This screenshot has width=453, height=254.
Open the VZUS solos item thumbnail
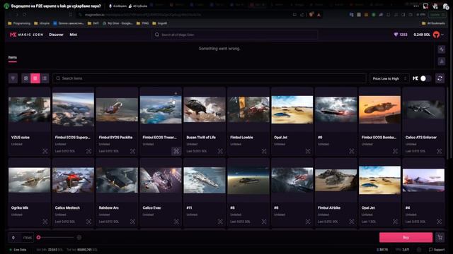[29, 110]
